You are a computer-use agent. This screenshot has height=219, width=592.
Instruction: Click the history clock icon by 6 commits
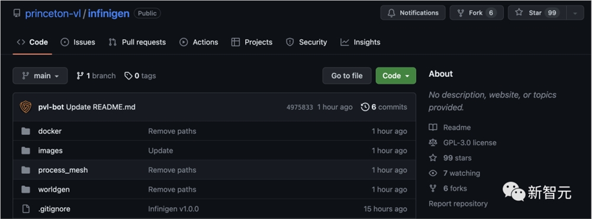coord(365,107)
